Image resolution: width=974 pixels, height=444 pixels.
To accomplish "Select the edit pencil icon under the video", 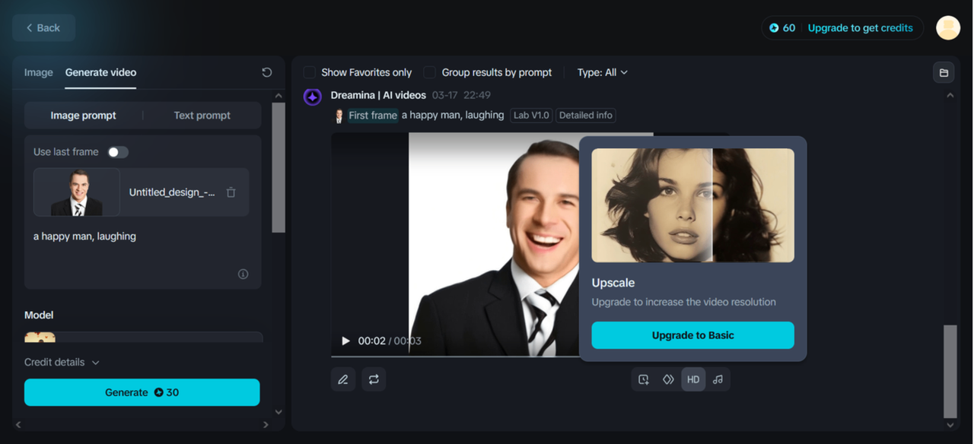I will coord(343,379).
